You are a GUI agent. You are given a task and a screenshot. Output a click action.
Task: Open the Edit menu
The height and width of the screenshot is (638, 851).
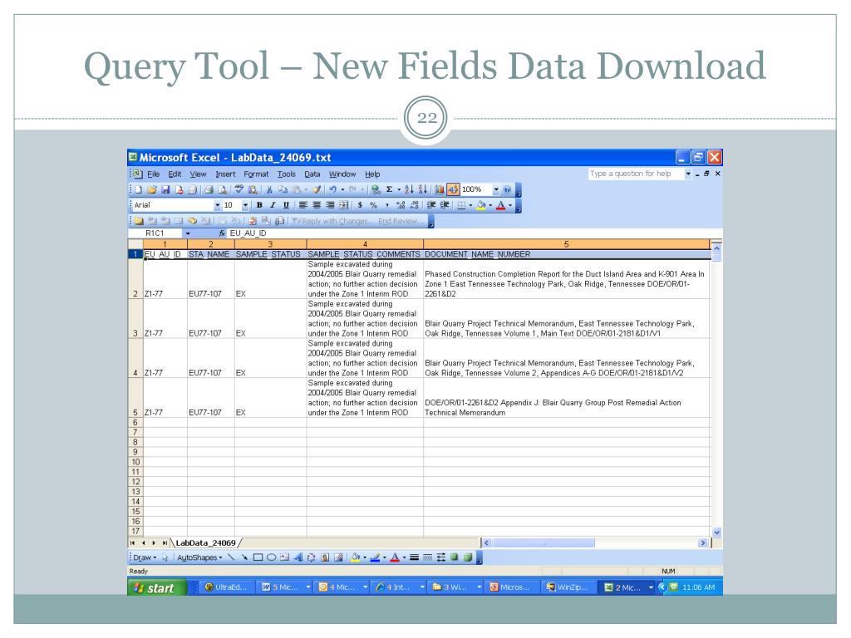tap(175, 174)
